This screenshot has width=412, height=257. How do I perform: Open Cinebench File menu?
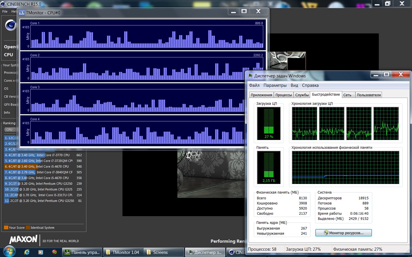pyautogui.click(x=5, y=11)
